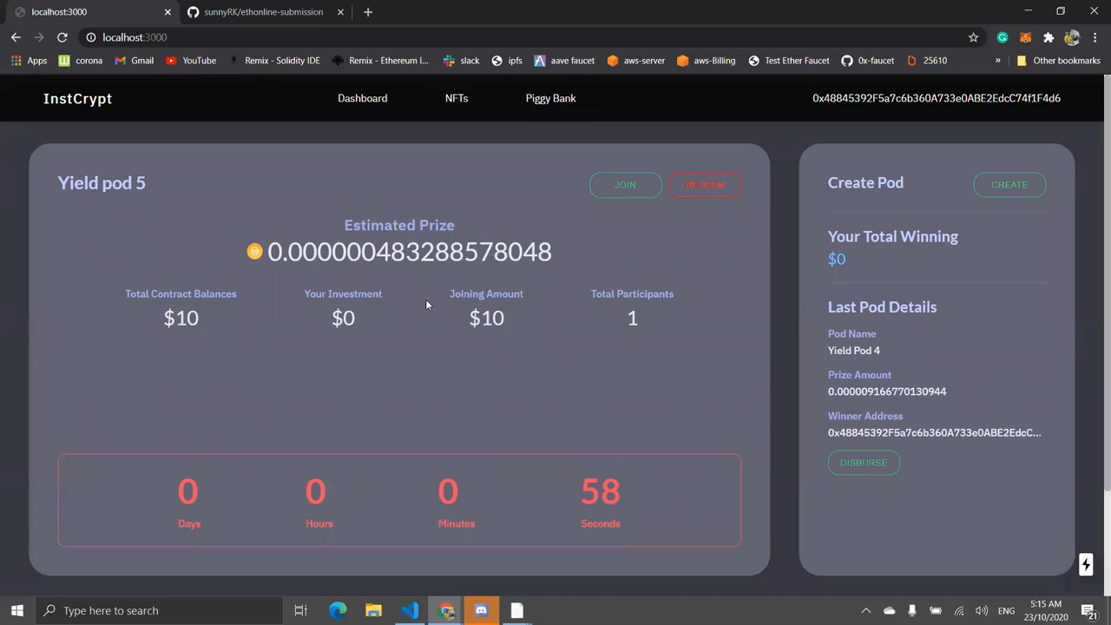The height and width of the screenshot is (625, 1111).
Task: Open the 25610 bookmark
Action: [x=926, y=61]
